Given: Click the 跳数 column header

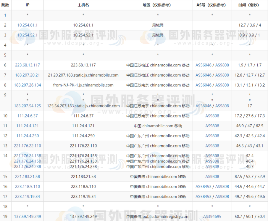Looking at the screenshot, I should tap(5, 5).
